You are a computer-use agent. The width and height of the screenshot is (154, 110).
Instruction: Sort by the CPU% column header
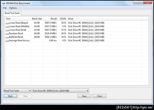(x=63, y=19)
